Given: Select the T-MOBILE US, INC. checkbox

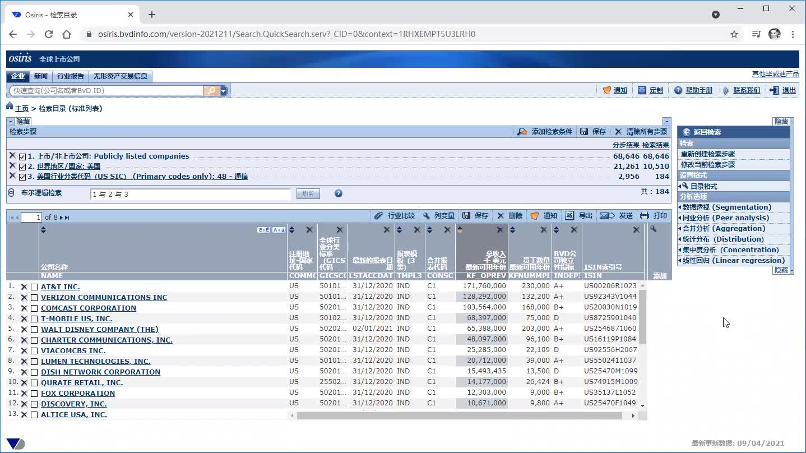Looking at the screenshot, I should (34, 319).
